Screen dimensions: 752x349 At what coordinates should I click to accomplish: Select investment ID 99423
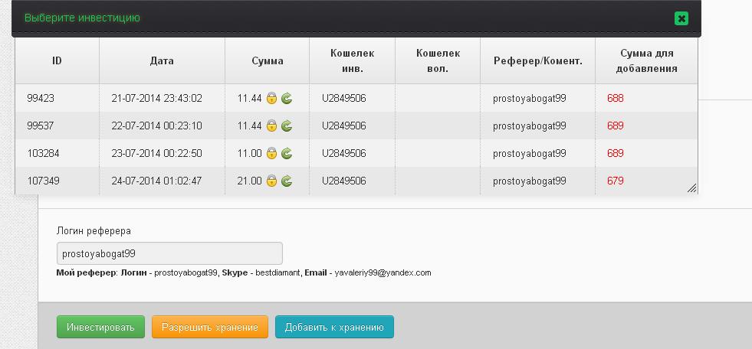(41, 99)
